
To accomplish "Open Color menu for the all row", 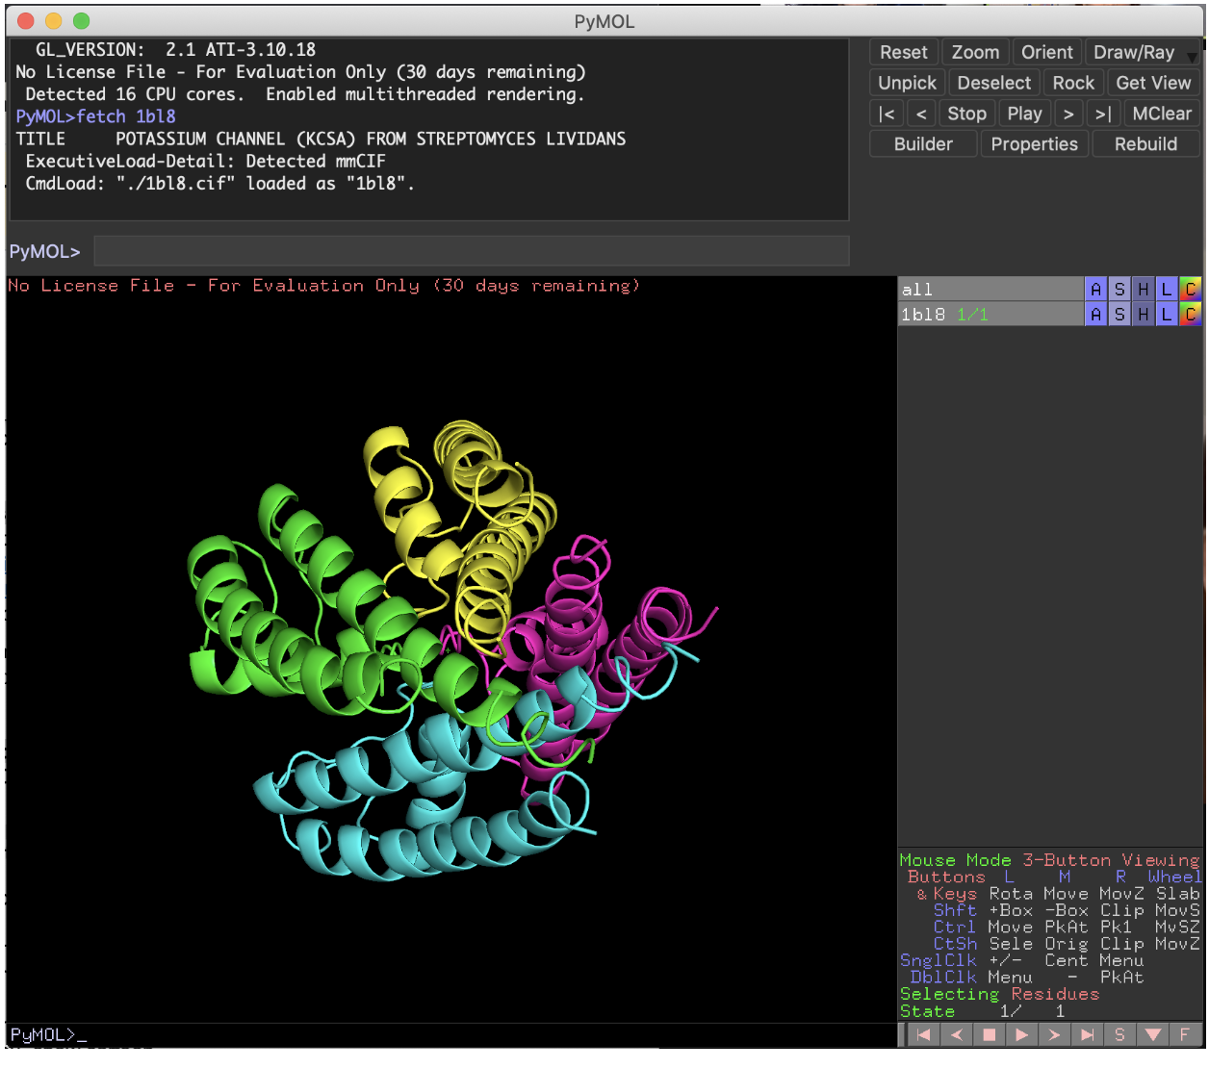I will (1191, 289).
